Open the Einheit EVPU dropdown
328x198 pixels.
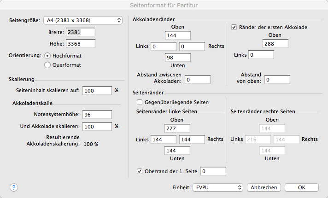217,187
